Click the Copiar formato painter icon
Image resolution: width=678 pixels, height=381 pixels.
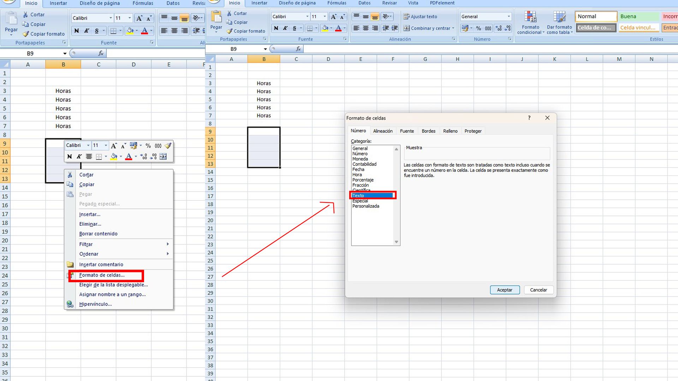click(25, 34)
